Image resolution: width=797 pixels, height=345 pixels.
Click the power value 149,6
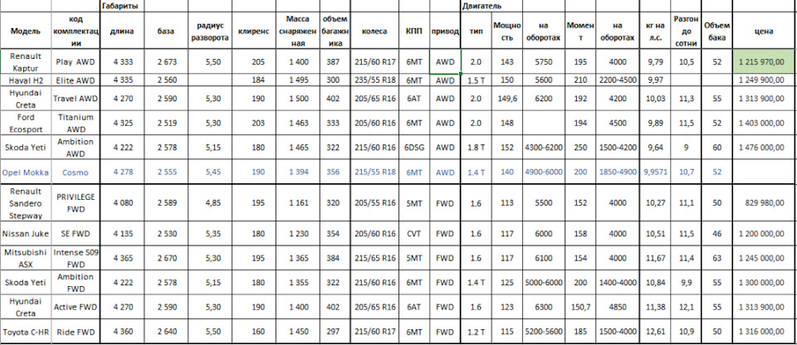click(506, 99)
